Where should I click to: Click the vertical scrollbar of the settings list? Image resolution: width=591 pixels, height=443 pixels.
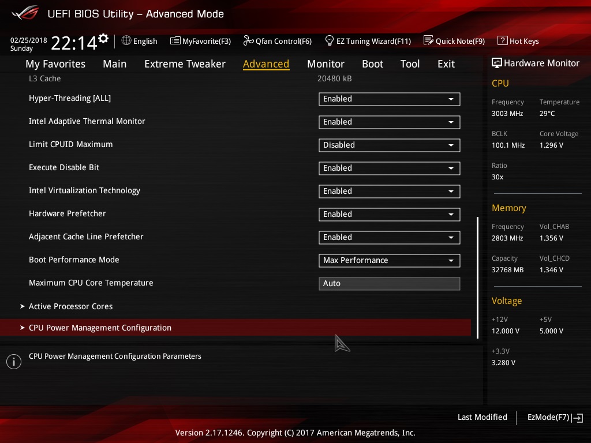pyautogui.click(x=477, y=277)
